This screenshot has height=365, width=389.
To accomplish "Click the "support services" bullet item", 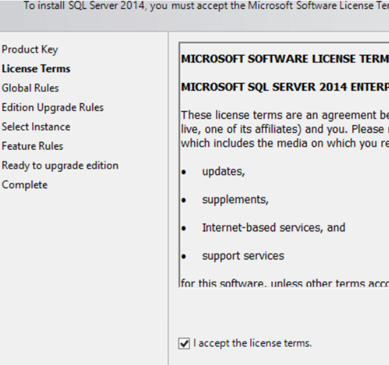I will pos(243,256).
